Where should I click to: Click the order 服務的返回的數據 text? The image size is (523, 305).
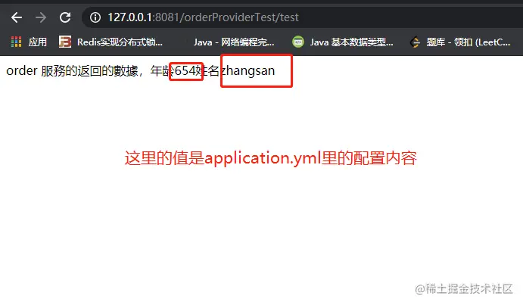72,70
